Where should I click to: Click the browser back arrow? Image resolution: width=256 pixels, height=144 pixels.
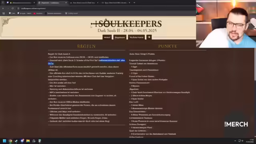(x=3, y=8)
